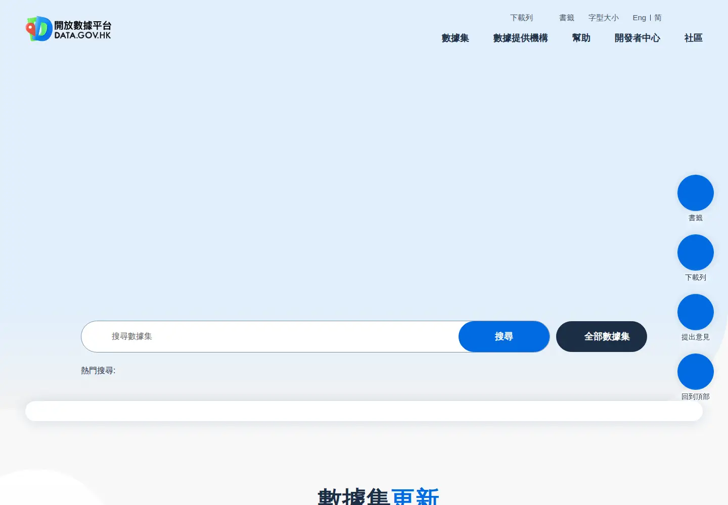Switch language to 简 simplified Chinese

point(658,18)
